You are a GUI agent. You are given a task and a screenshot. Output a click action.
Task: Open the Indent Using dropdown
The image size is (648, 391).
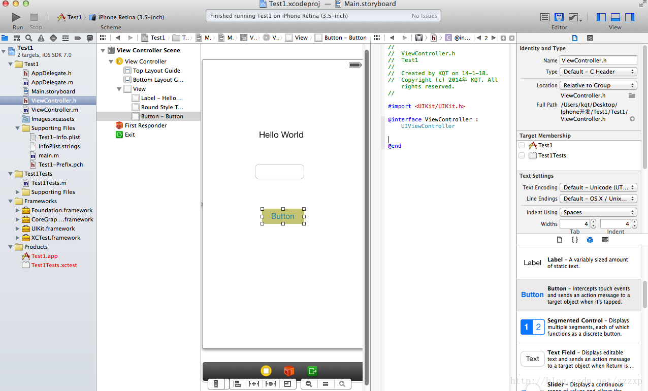click(598, 212)
